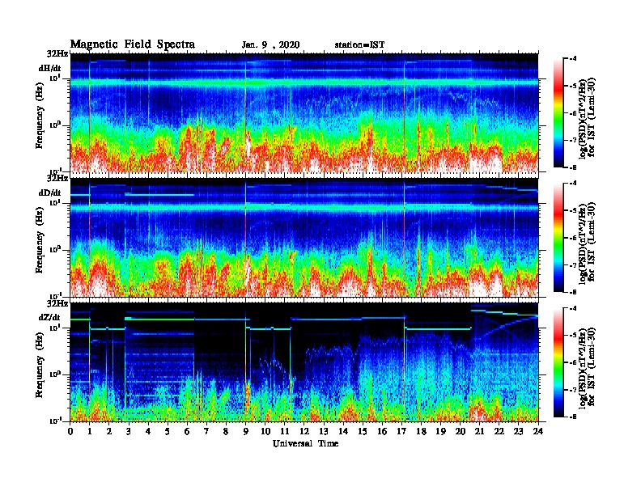Click the dD/dt panel label
The width and height of the screenshot is (641, 495).
pyautogui.click(x=50, y=192)
